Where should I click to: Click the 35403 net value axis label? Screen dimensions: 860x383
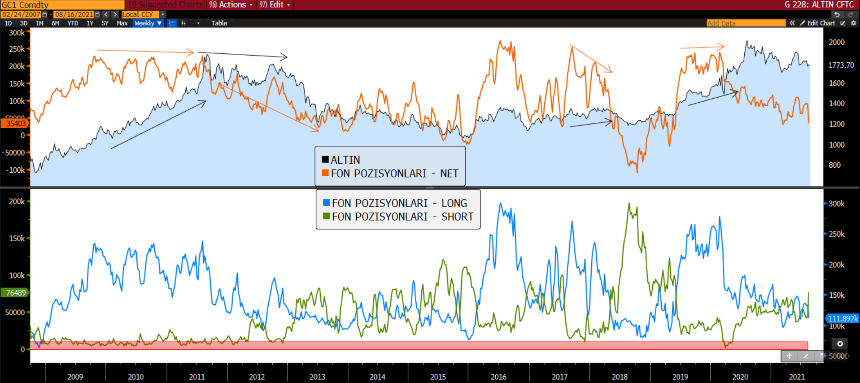(x=15, y=123)
